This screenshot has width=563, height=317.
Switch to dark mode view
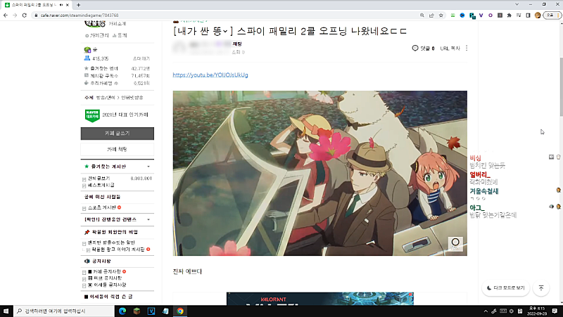click(x=505, y=288)
